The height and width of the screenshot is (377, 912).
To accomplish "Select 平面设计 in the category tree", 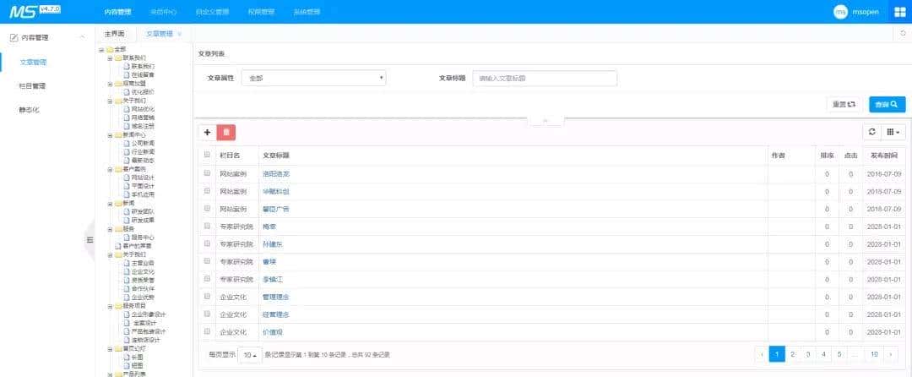I will coord(143,186).
